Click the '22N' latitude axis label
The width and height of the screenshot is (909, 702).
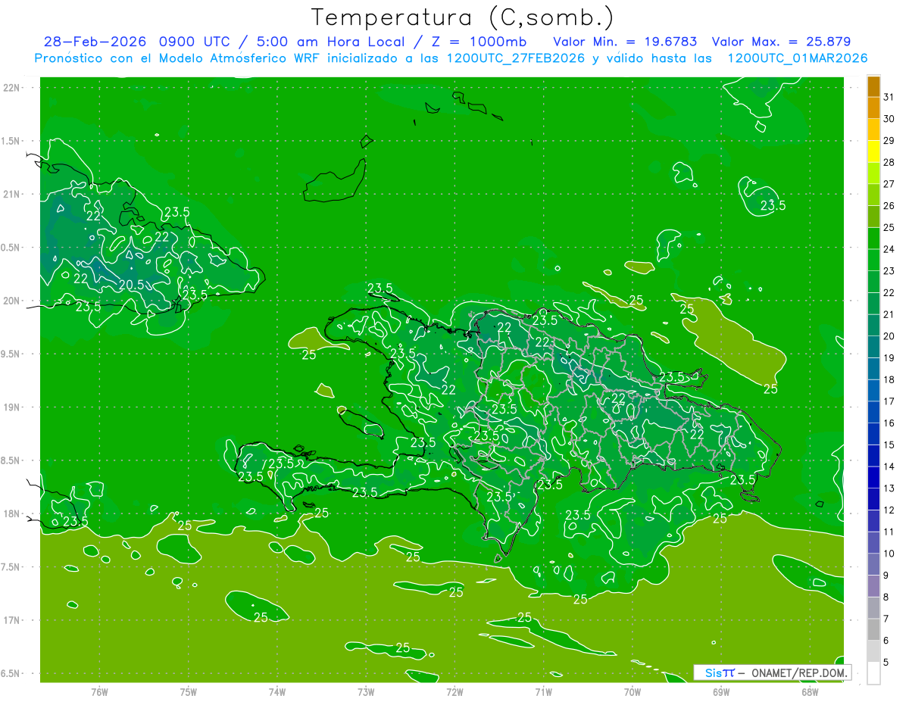pos(12,88)
